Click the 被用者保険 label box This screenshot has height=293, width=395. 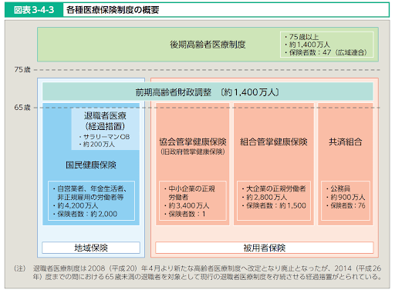(x=265, y=248)
